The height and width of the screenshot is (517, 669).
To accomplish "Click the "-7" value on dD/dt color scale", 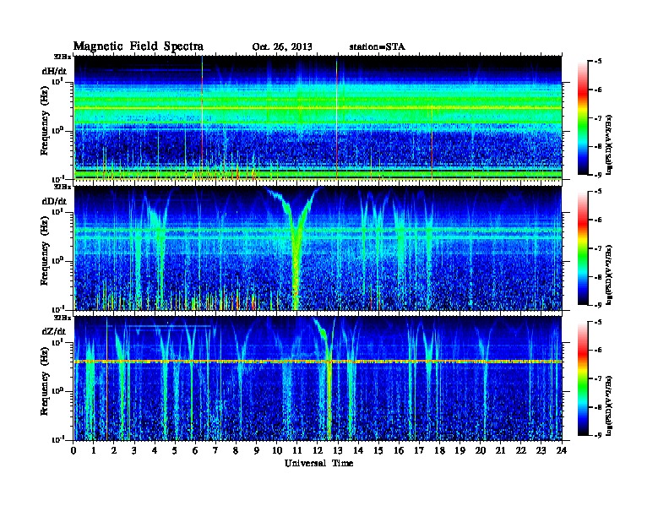I will (x=598, y=248).
